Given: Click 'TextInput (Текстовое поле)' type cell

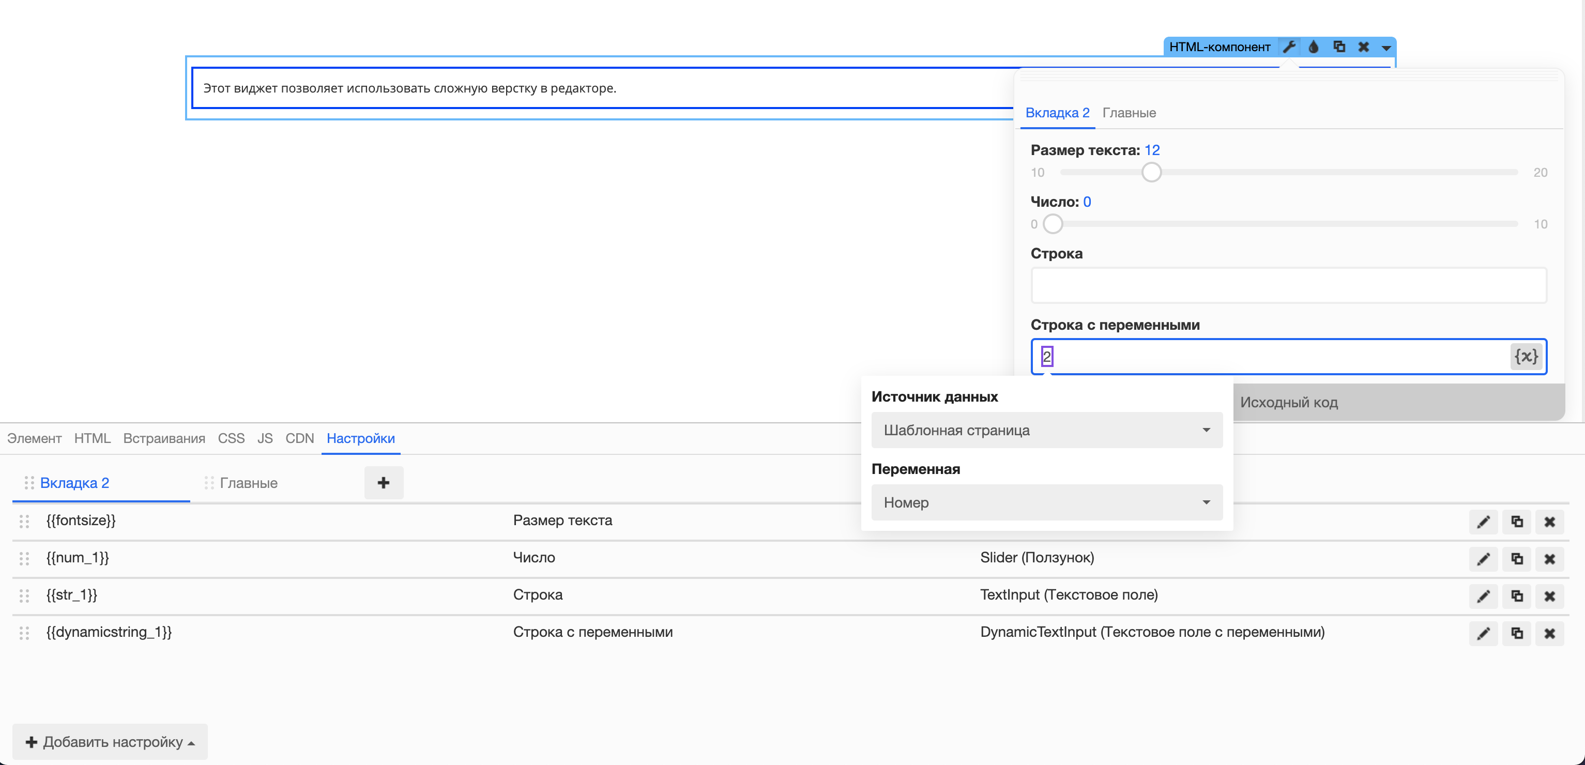Looking at the screenshot, I should (x=1069, y=594).
